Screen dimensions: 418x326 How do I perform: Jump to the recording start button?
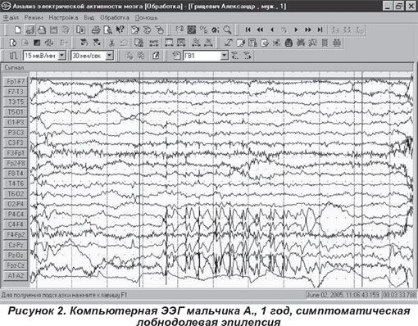click(x=248, y=29)
